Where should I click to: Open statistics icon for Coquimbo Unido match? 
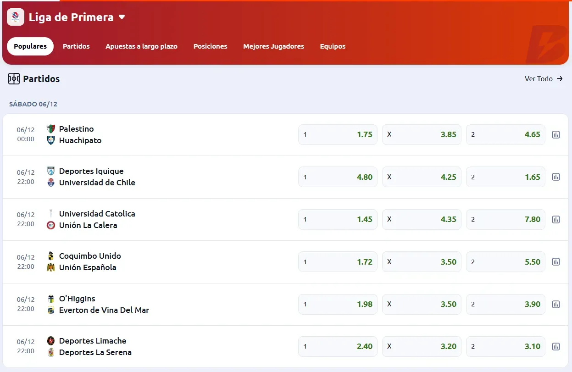[555, 262]
